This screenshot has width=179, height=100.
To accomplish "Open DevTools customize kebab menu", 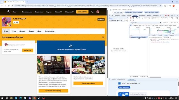I will 175,16.
